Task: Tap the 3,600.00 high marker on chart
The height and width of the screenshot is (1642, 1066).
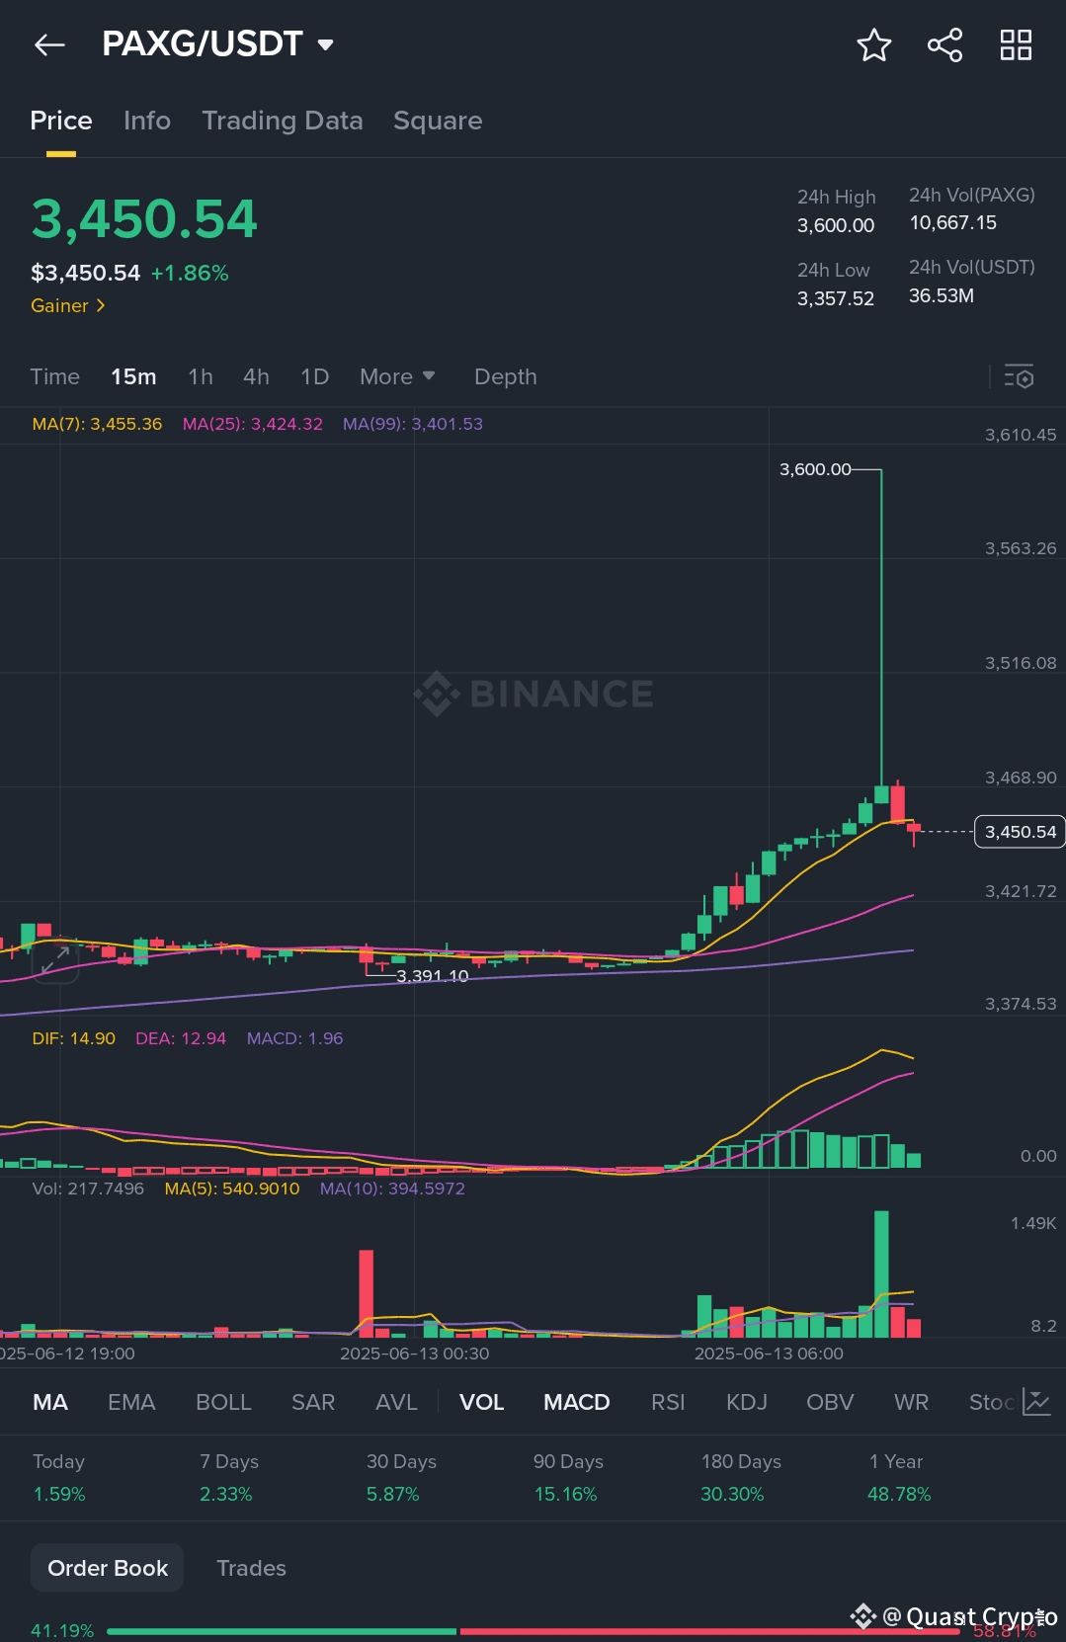Action: [x=815, y=469]
